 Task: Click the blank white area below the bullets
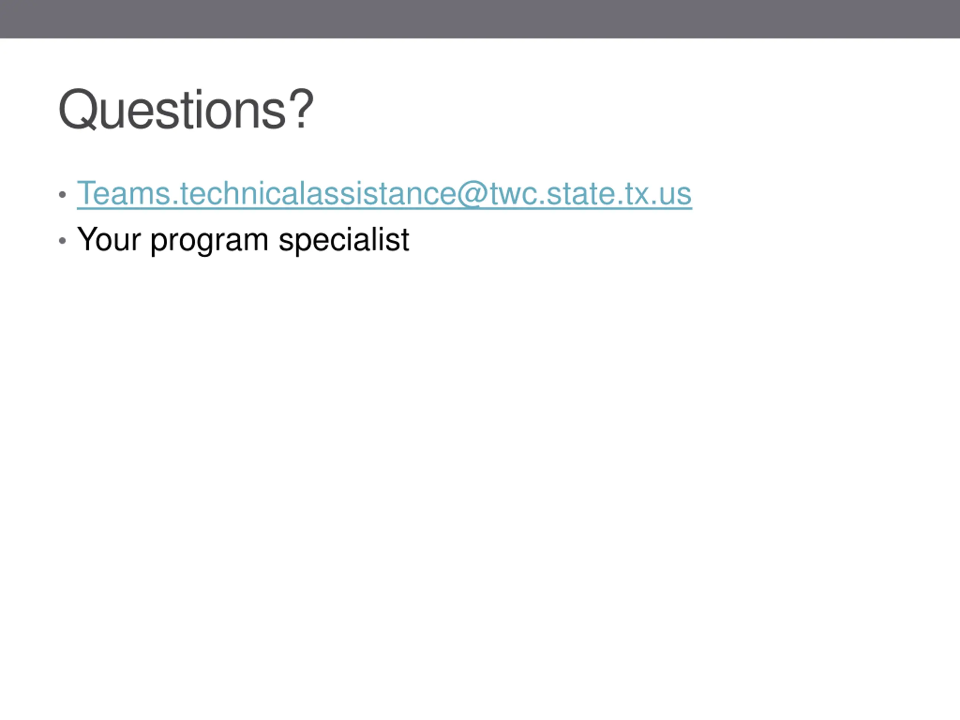click(x=480, y=477)
